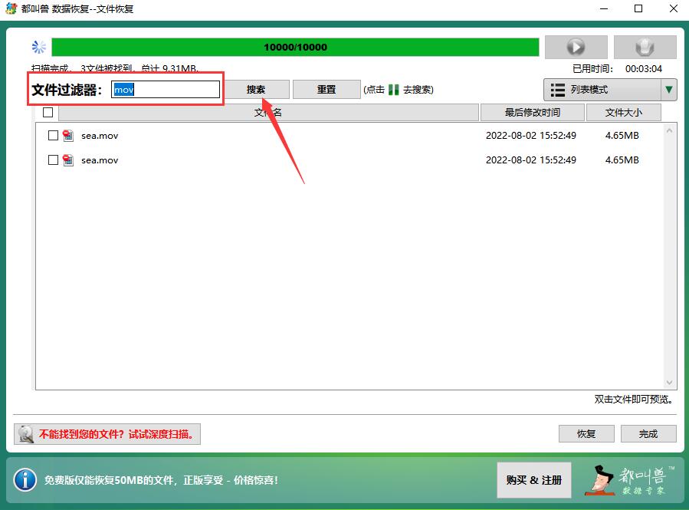Click the green binoculars icon in the hint
This screenshot has height=510, width=689.
coord(394,90)
